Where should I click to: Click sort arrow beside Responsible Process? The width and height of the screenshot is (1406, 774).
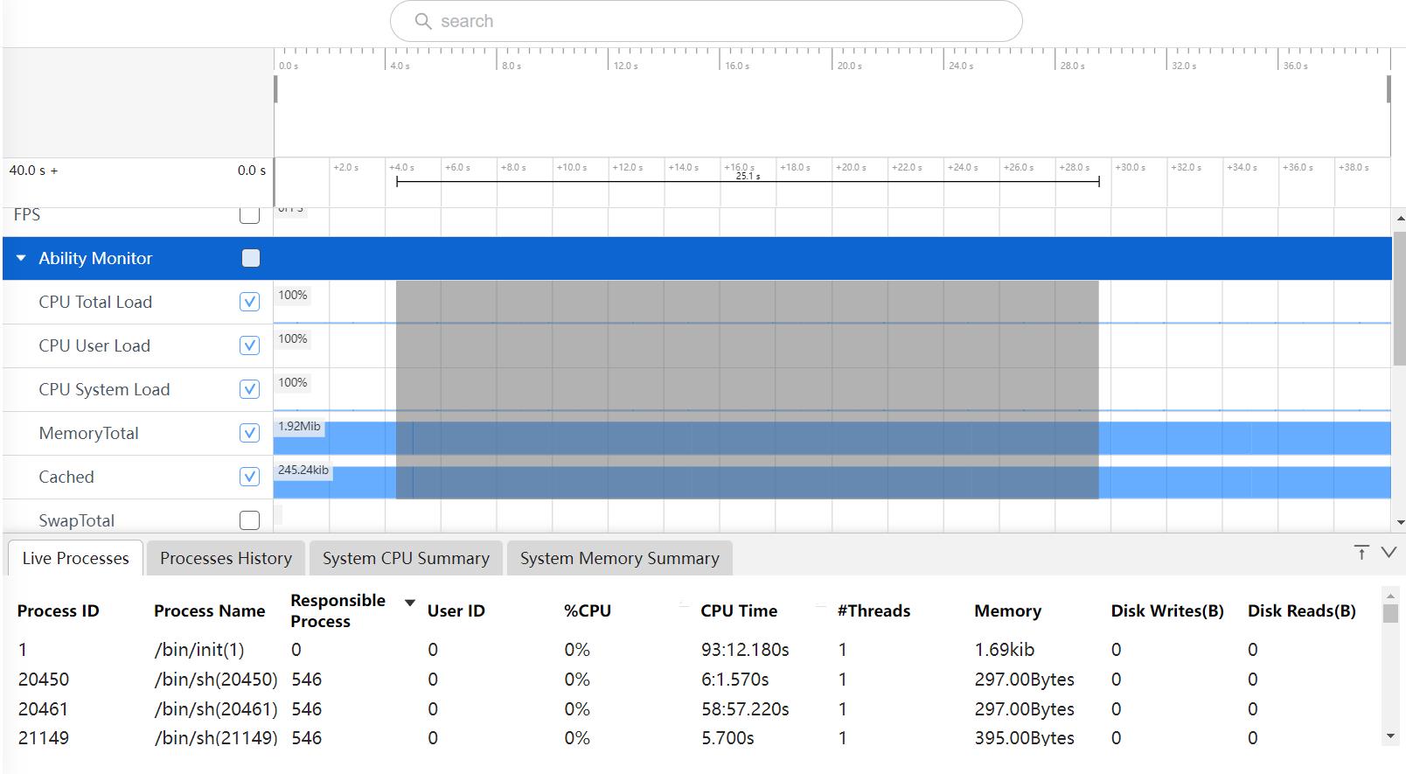click(409, 603)
